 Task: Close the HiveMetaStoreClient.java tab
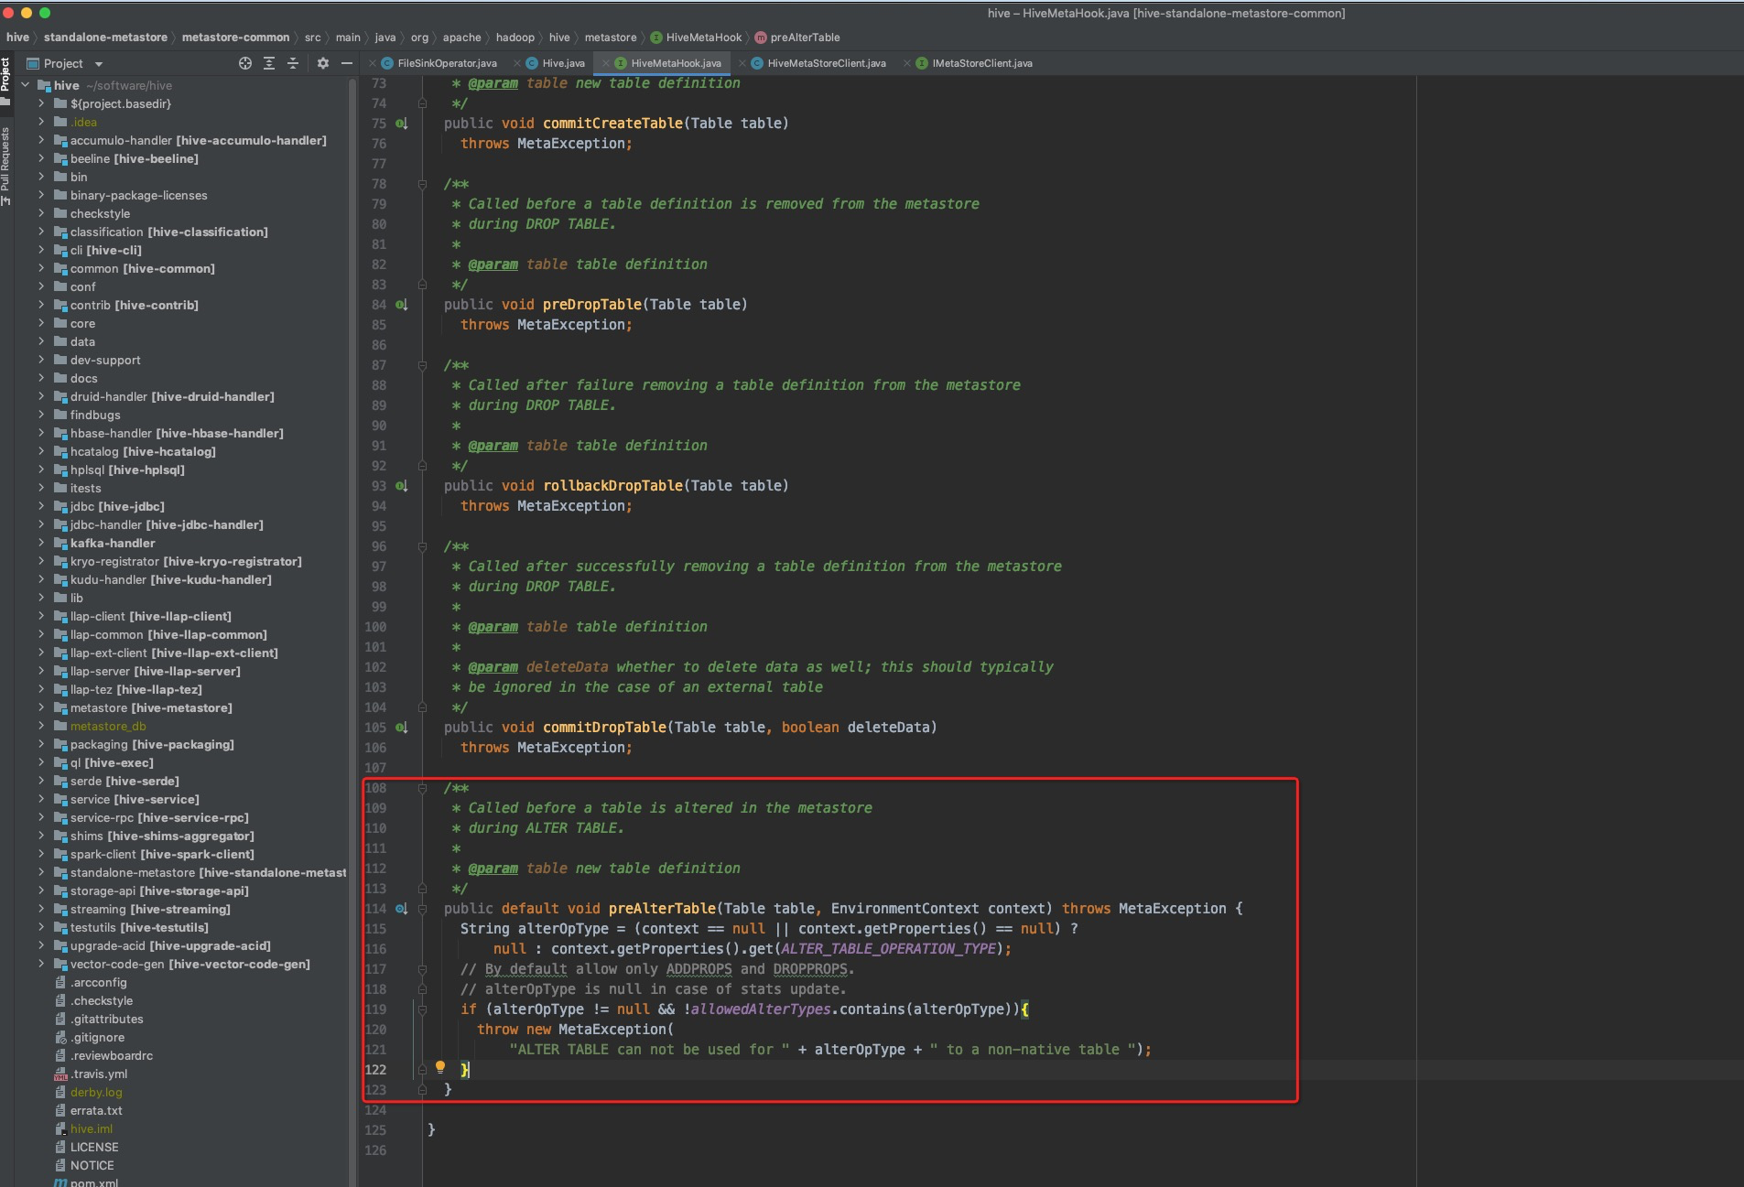(x=742, y=63)
